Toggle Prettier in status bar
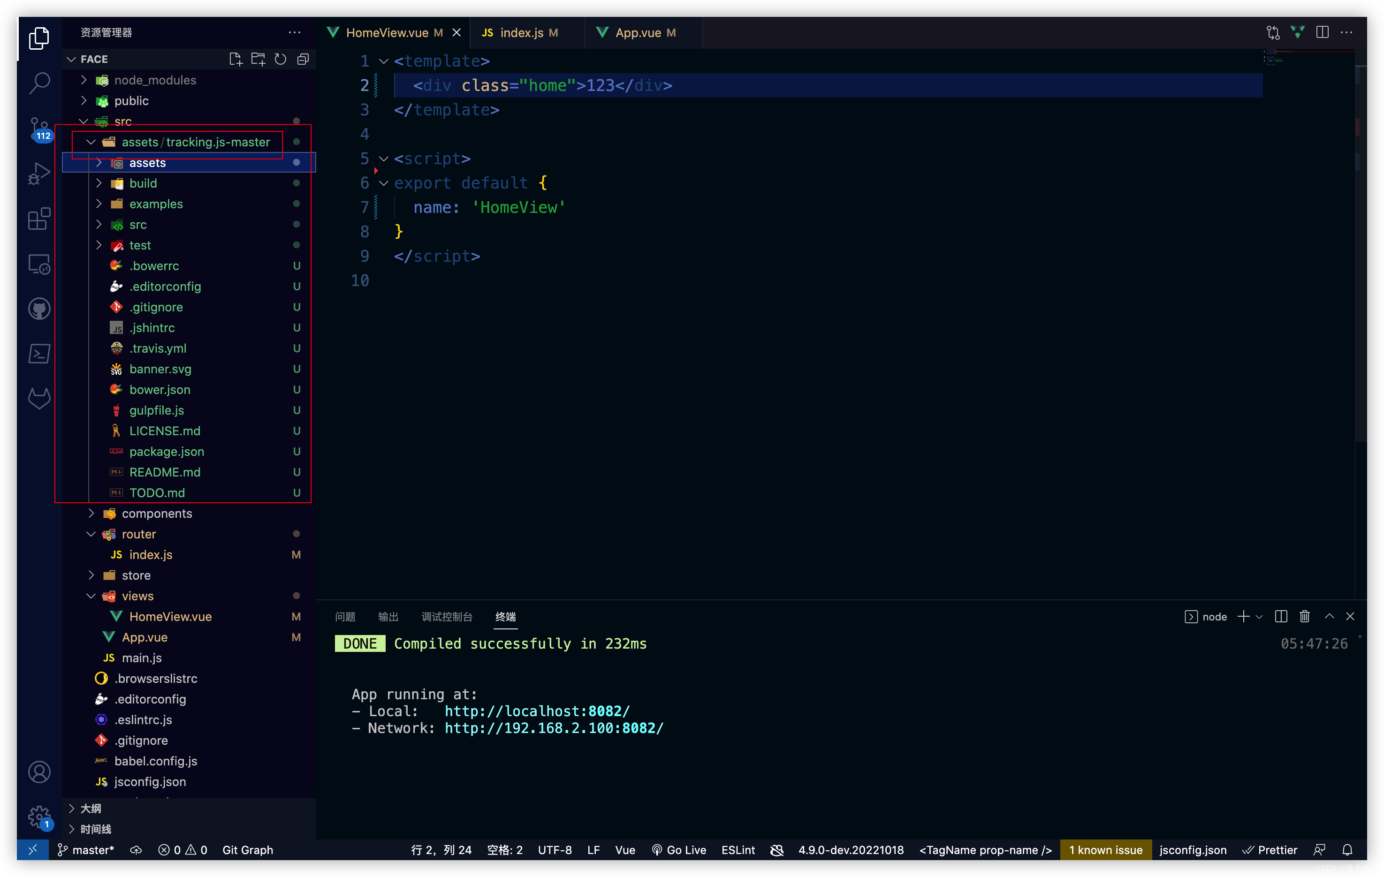1384x877 pixels. pos(1270,849)
